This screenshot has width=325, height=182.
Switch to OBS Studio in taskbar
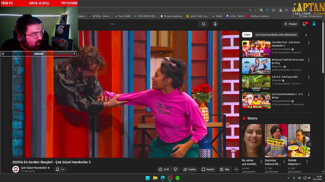[170, 178]
